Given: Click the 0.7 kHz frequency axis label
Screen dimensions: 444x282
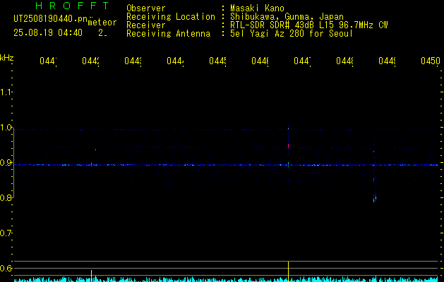Looking at the screenshot, I should coord(6,233).
